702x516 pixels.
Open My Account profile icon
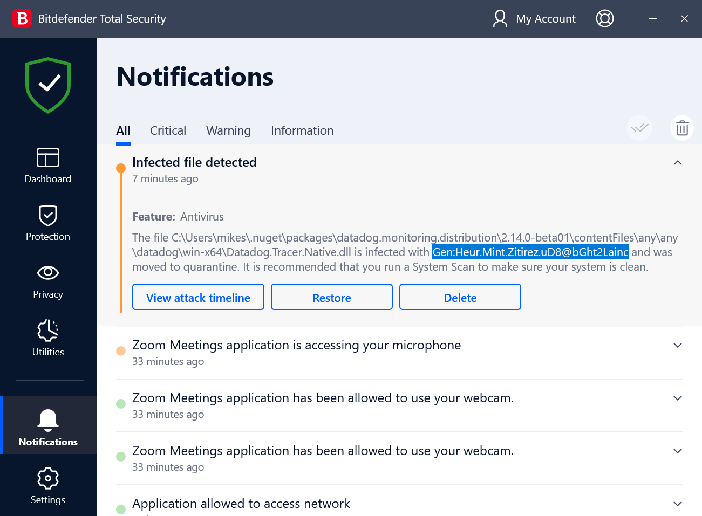(x=500, y=18)
